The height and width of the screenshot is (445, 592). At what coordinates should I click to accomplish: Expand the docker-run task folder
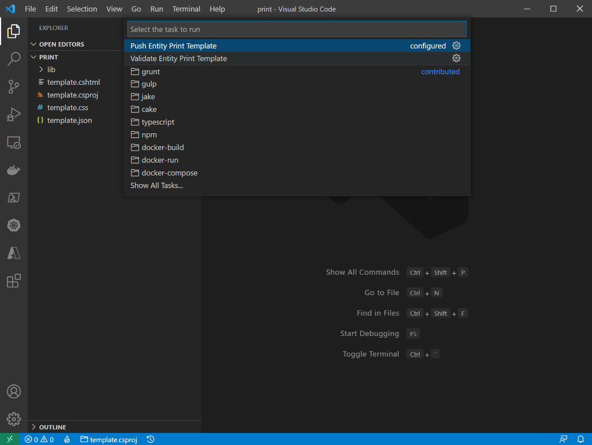click(297, 160)
